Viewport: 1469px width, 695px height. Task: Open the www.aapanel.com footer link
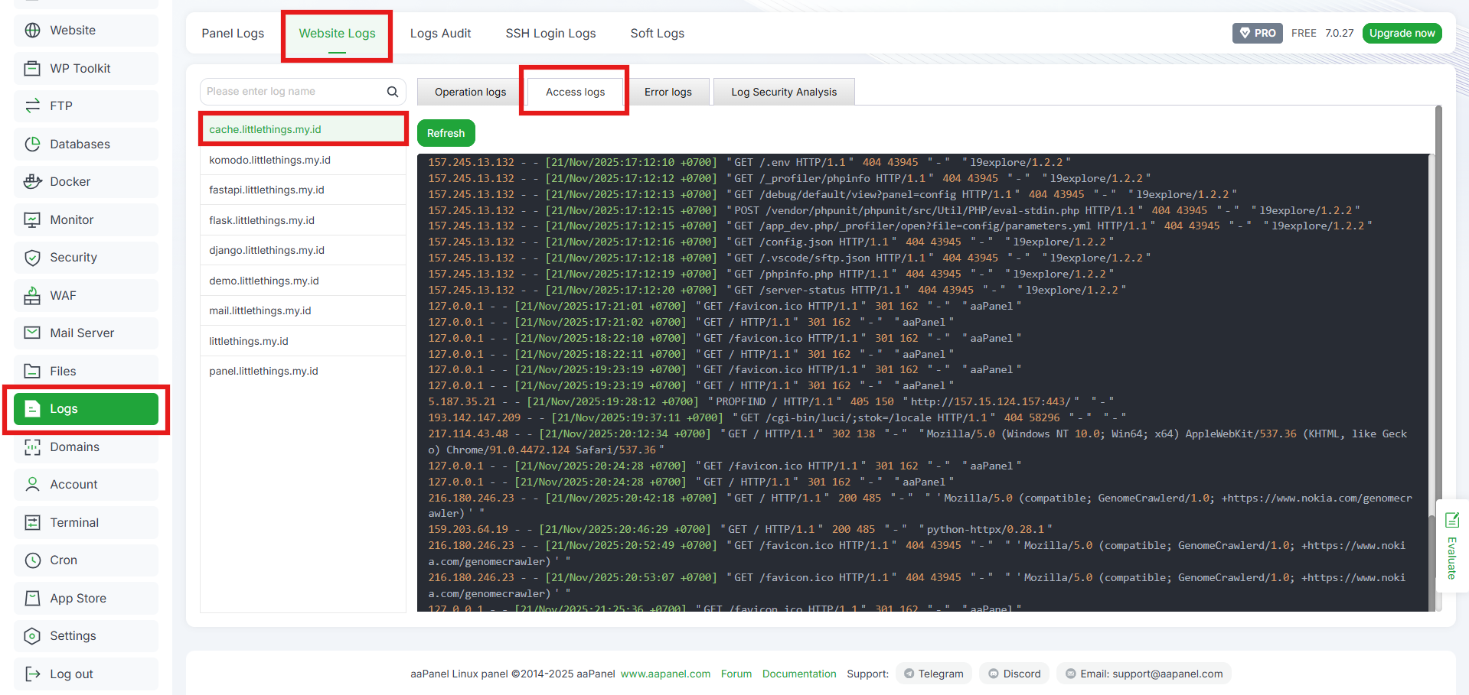coord(665,674)
